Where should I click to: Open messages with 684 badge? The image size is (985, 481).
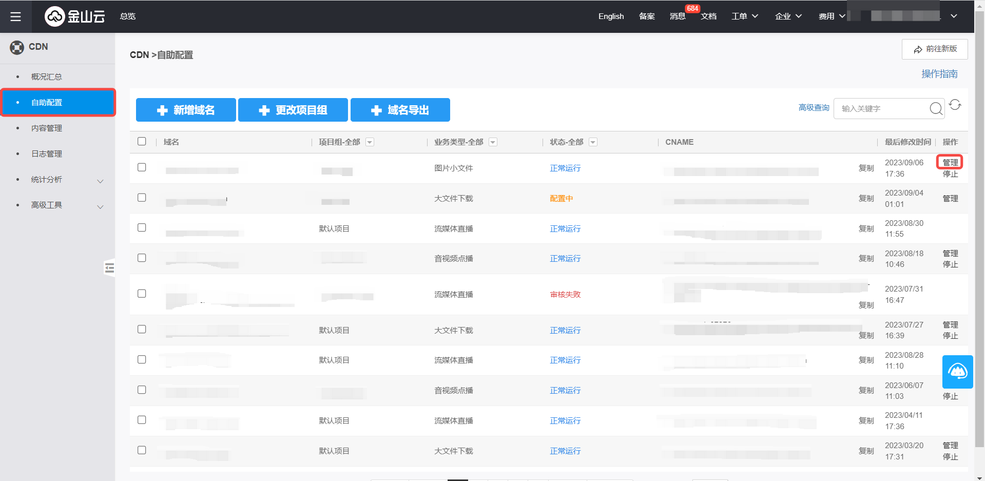(678, 16)
